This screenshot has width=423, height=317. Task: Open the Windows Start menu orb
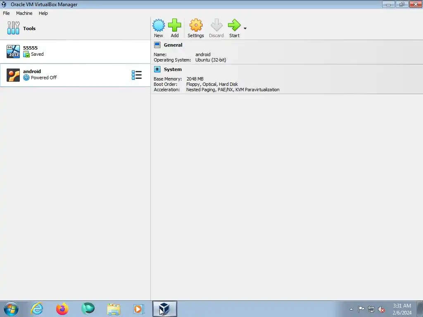click(11, 309)
